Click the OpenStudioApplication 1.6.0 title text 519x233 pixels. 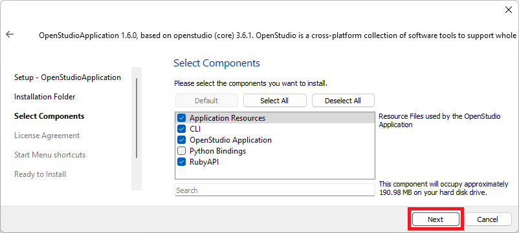click(x=278, y=35)
